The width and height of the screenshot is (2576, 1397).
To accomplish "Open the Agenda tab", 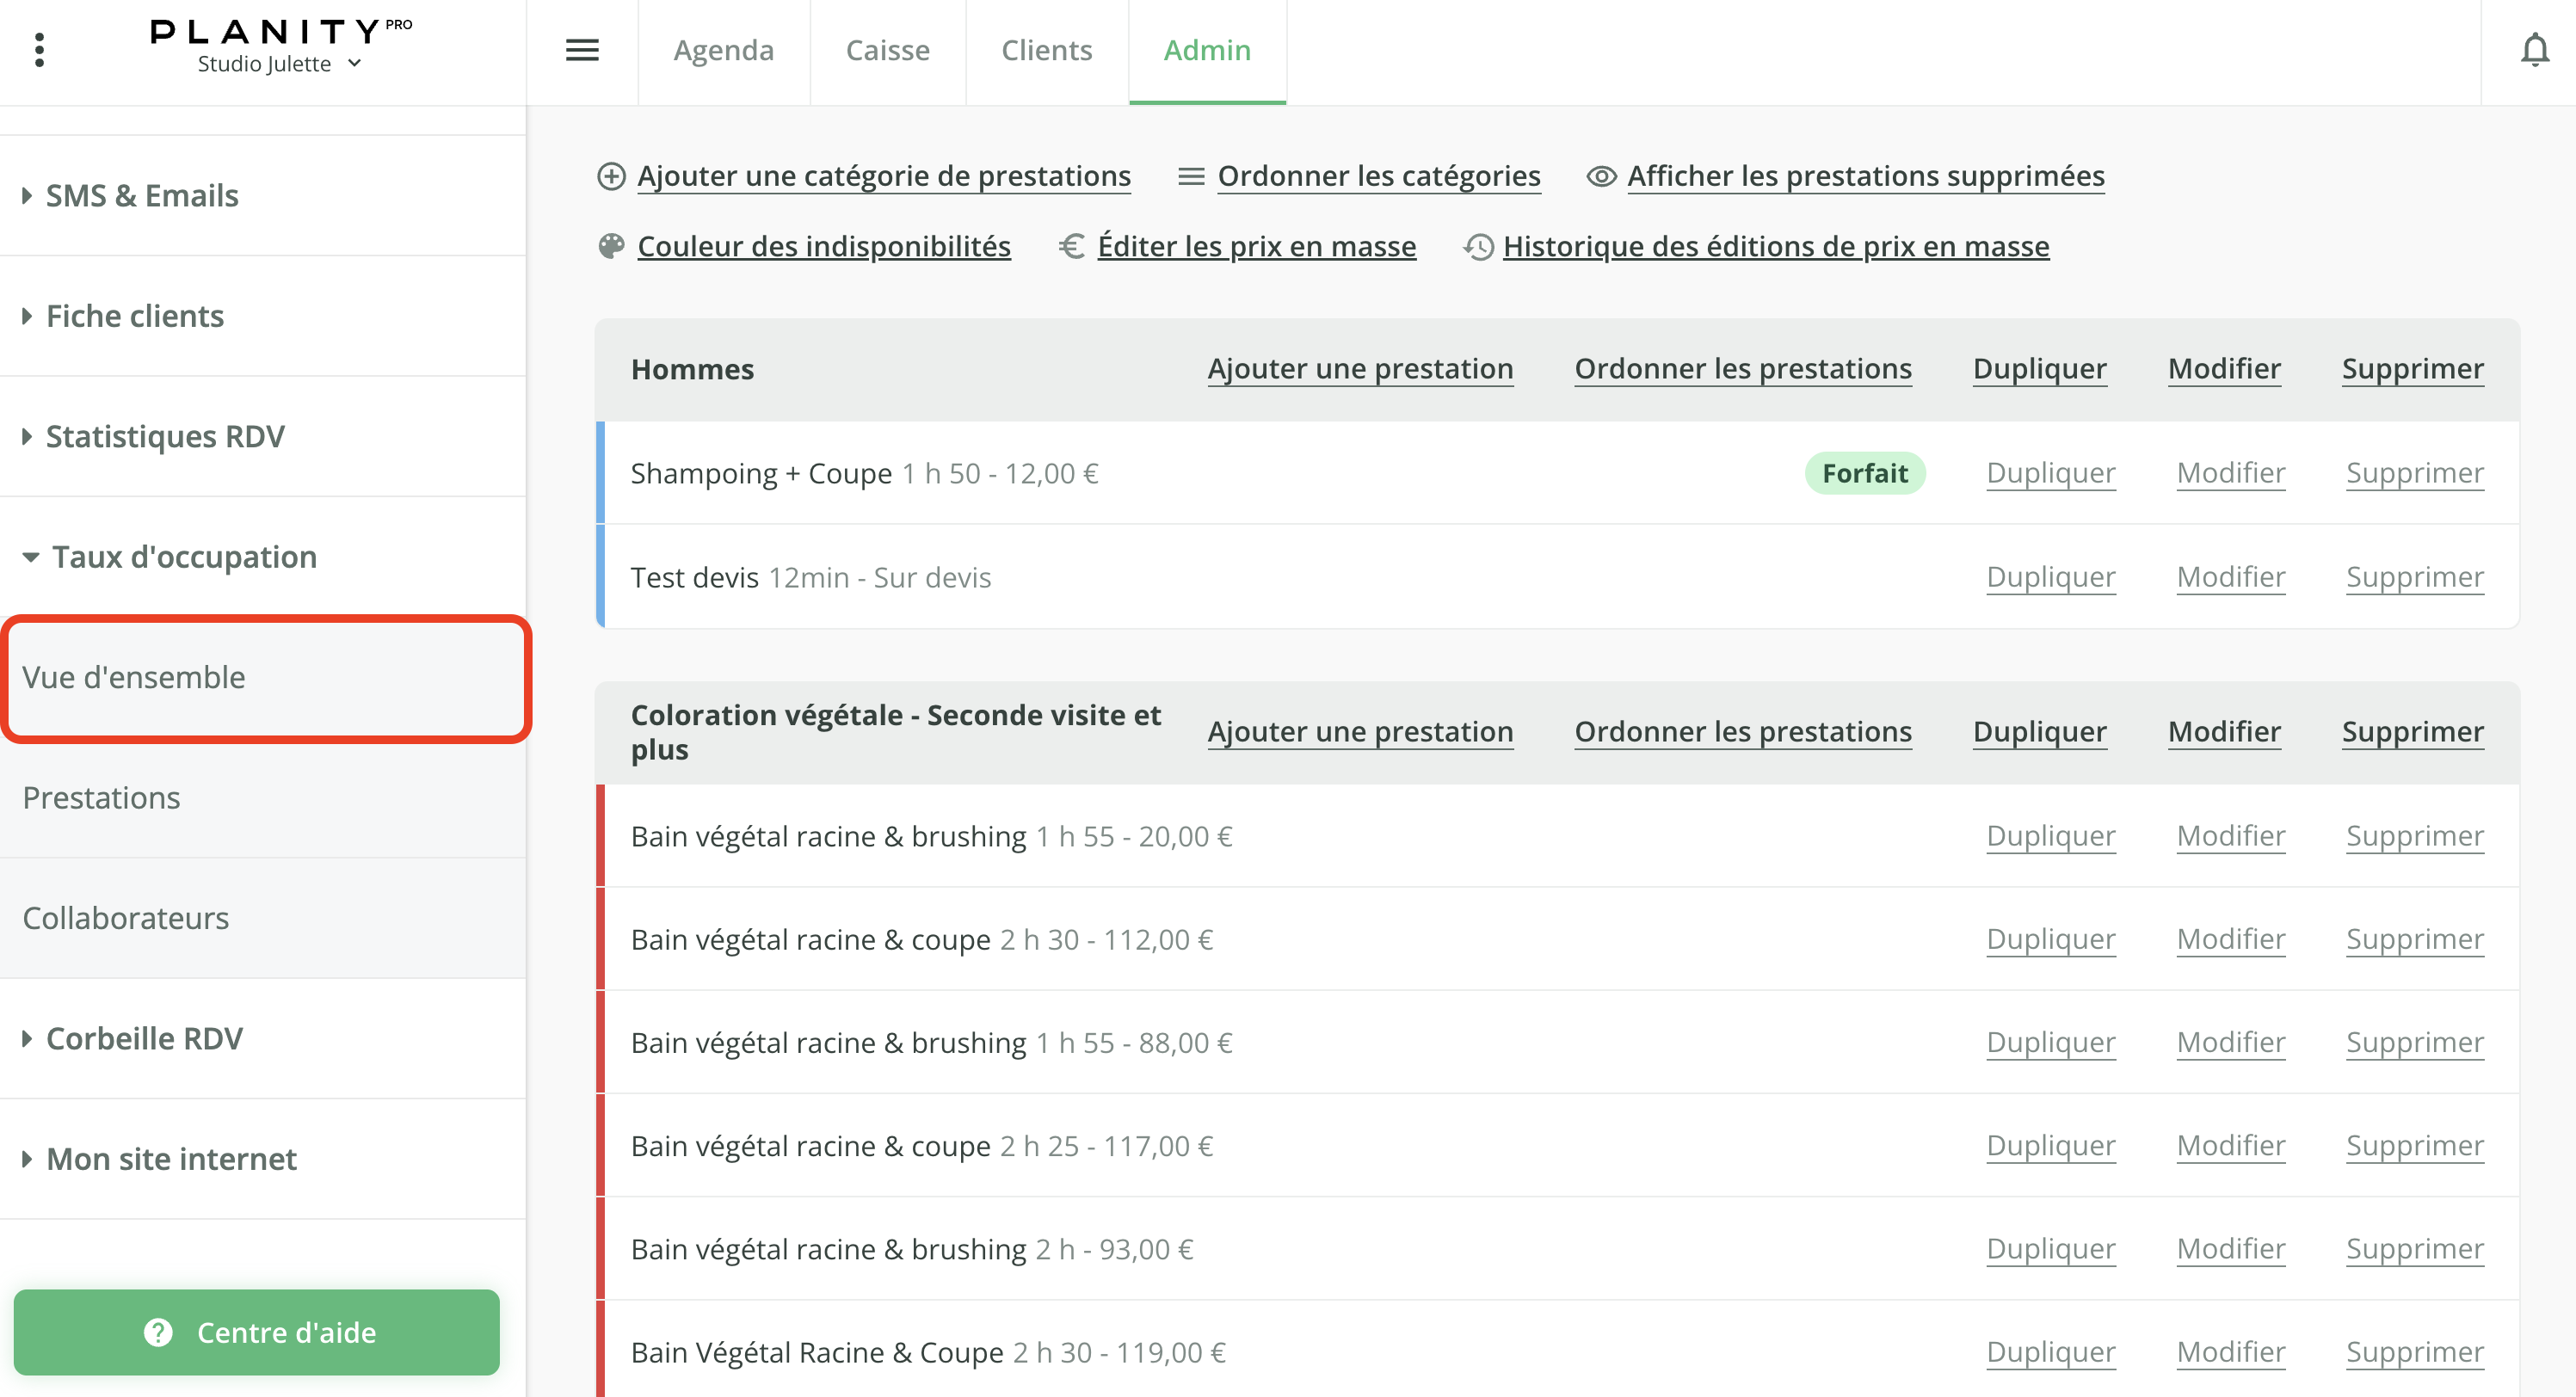I will (x=723, y=50).
